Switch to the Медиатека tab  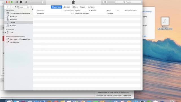tap(57, 7)
